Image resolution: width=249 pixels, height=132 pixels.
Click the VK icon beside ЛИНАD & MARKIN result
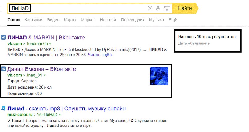pos(3,38)
